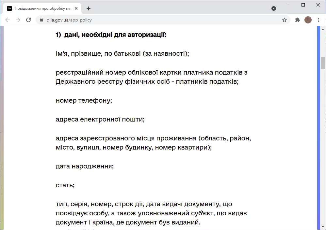
Task: Click the forward navigation arrow
Action: [18, 20]
